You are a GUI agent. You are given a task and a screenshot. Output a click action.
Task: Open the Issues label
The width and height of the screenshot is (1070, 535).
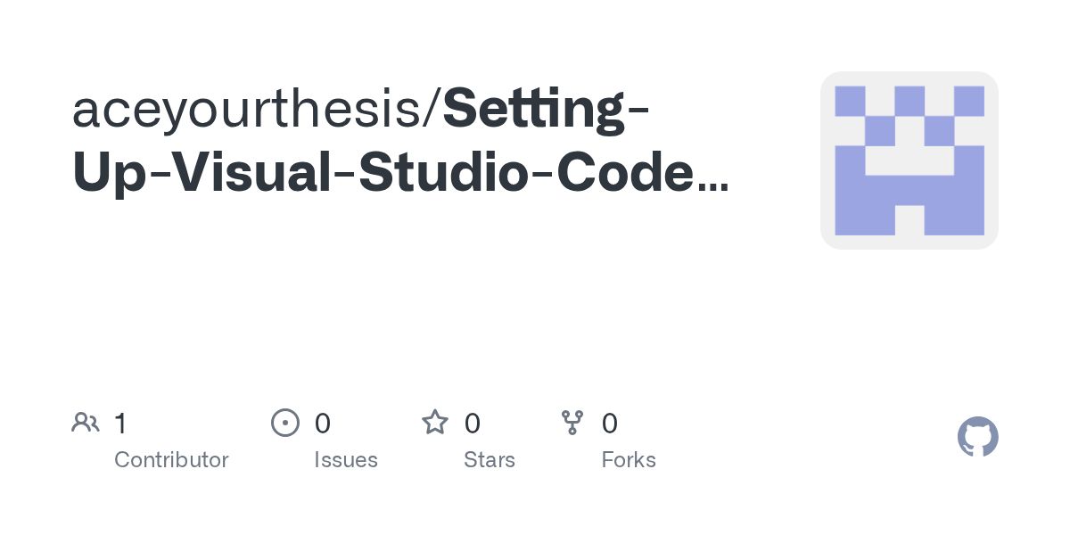coord(345,460)
